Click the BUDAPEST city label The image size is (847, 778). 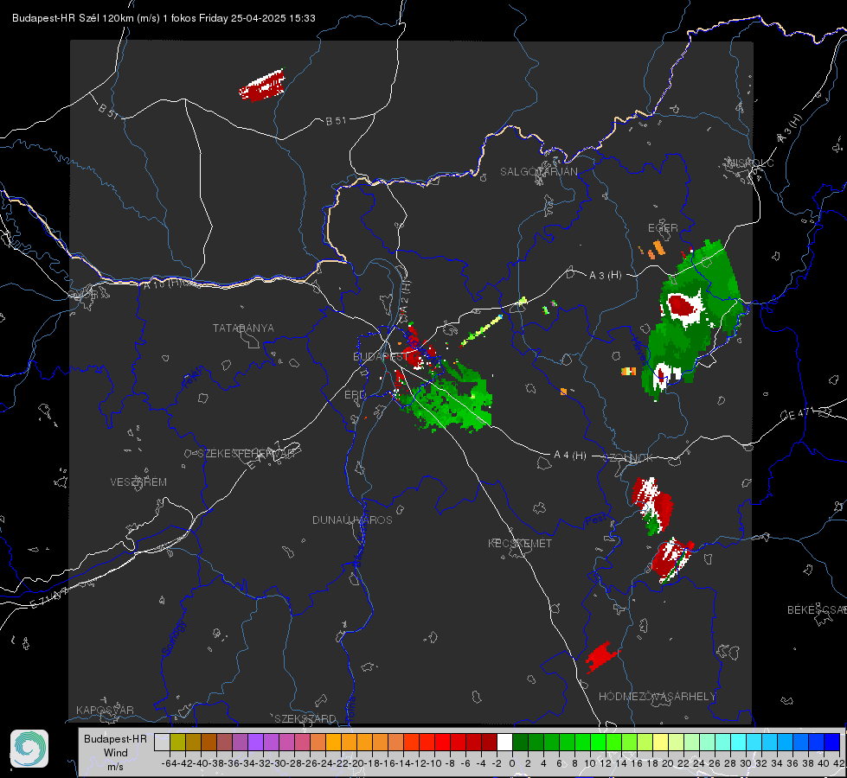tap(380, 357)
